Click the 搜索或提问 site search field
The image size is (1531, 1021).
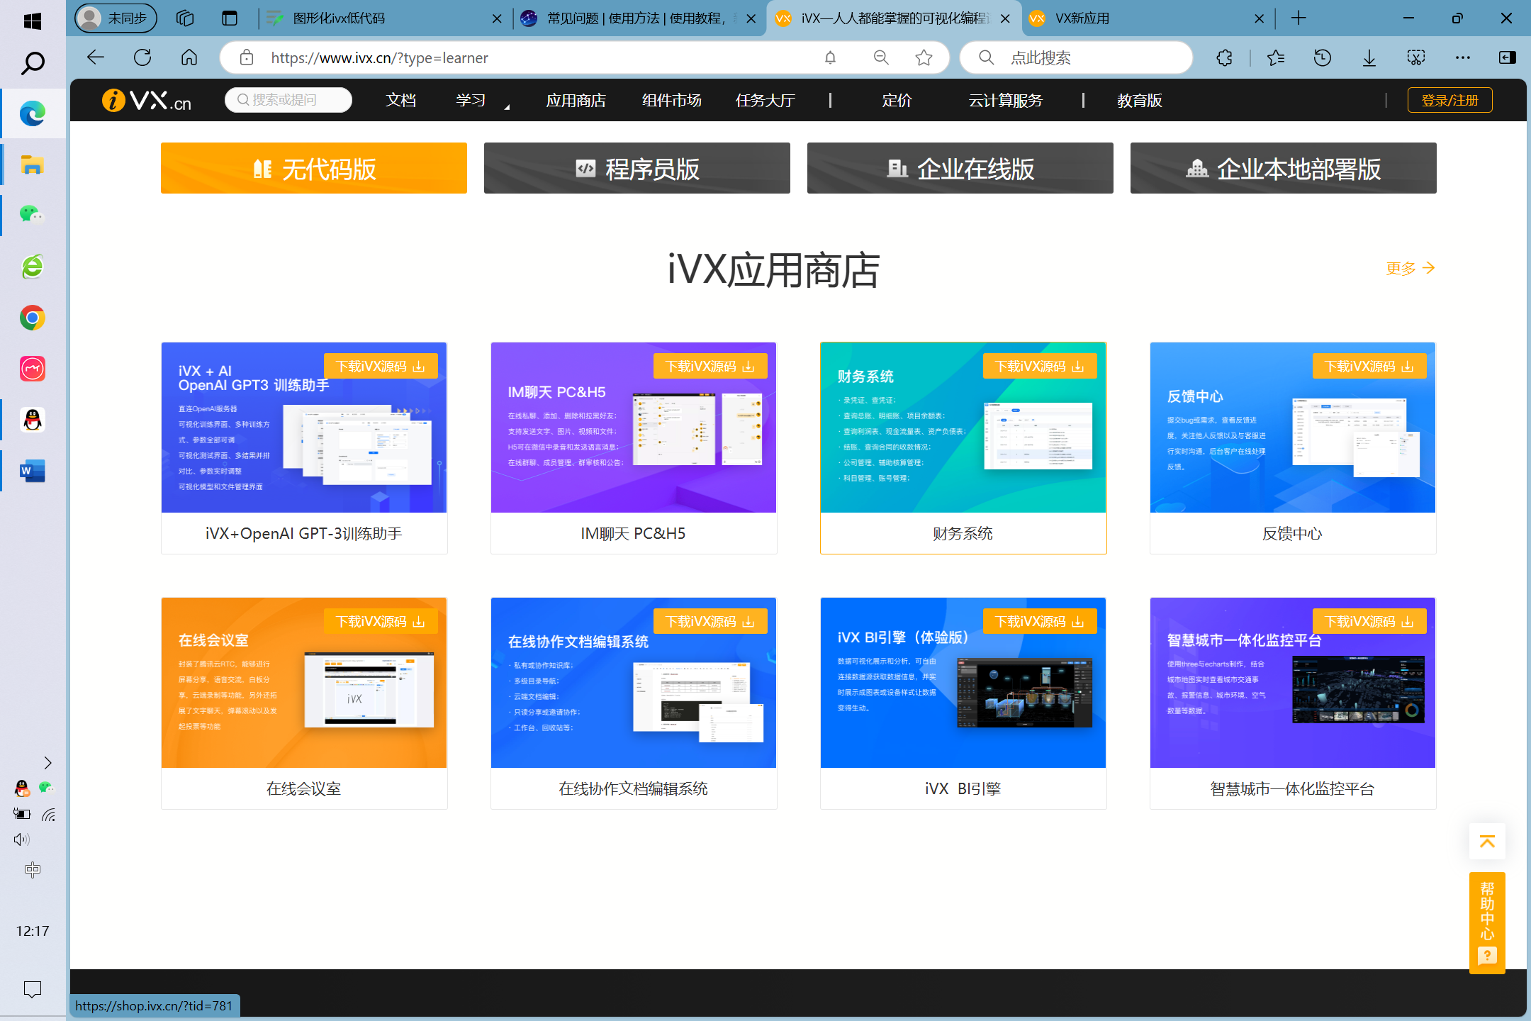point(288,100)
